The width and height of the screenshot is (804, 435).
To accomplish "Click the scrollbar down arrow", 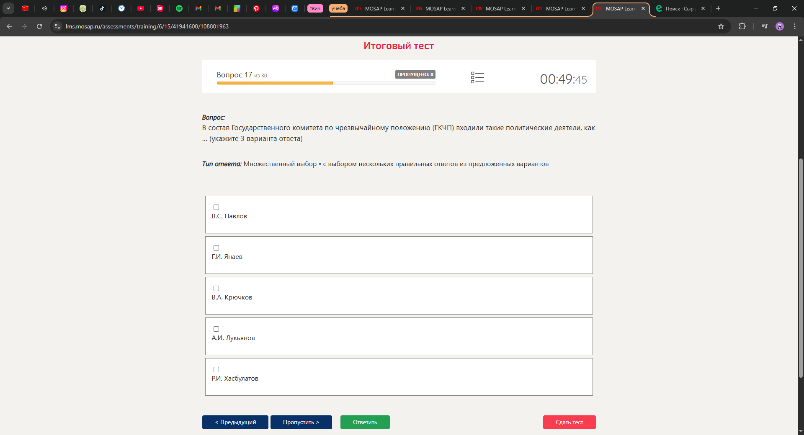I will tap(801, 431).
